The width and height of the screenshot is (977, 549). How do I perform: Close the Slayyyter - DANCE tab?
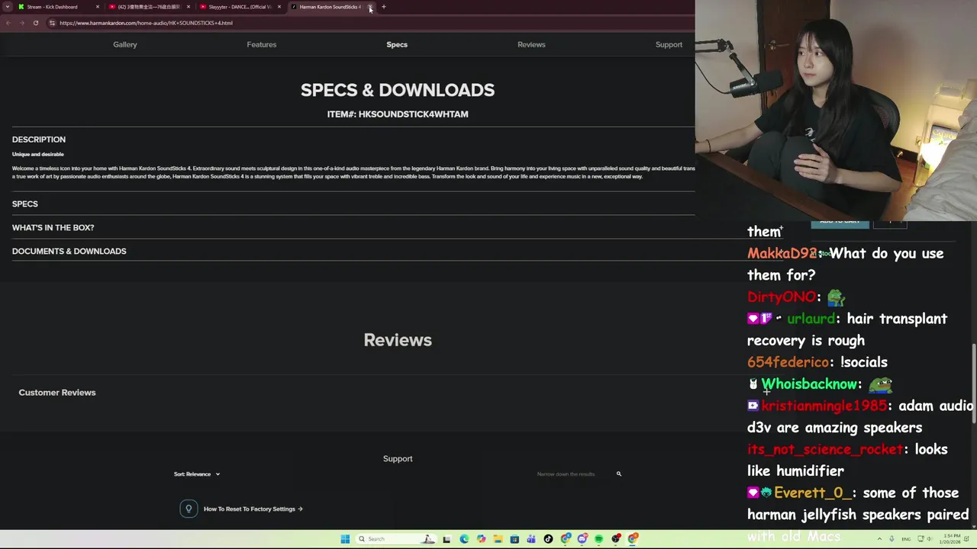(x=279, y=7)
